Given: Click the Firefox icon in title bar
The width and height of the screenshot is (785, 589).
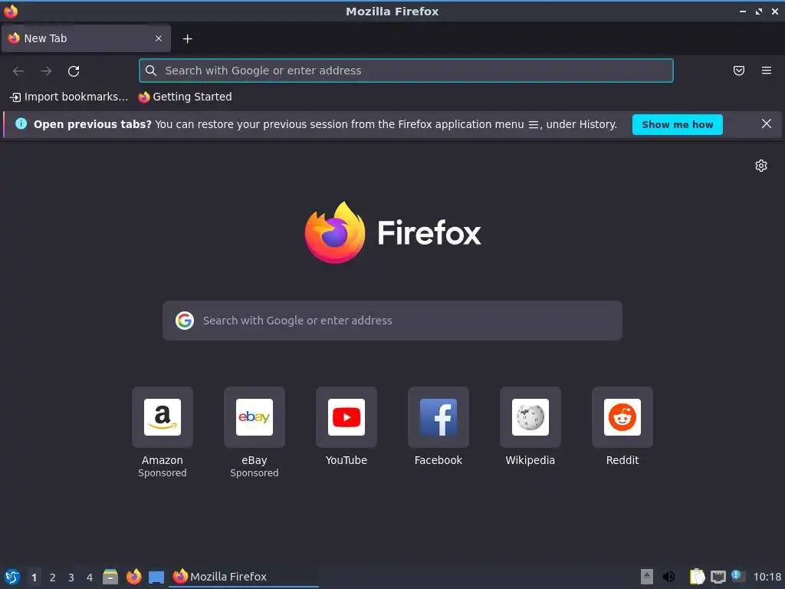Looking at the screenshot, I should (11, 11).
